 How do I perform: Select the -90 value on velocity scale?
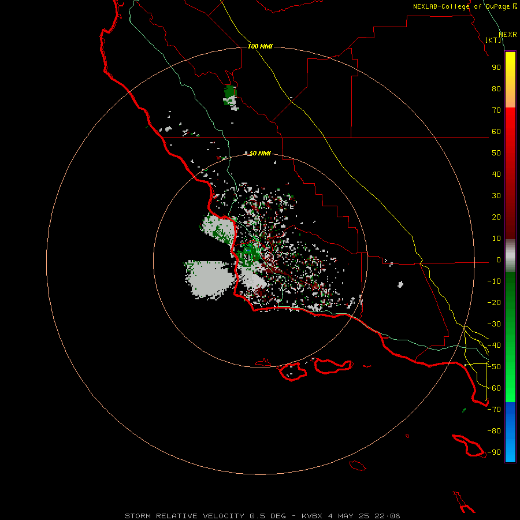(494, 452)
